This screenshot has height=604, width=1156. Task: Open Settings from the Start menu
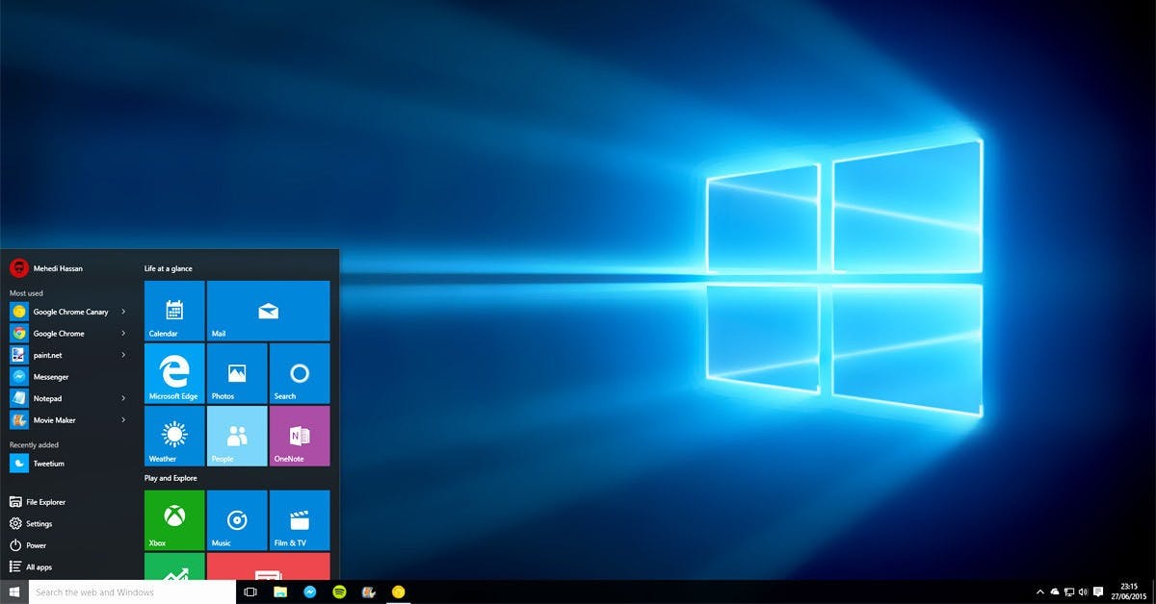[43, 523]
